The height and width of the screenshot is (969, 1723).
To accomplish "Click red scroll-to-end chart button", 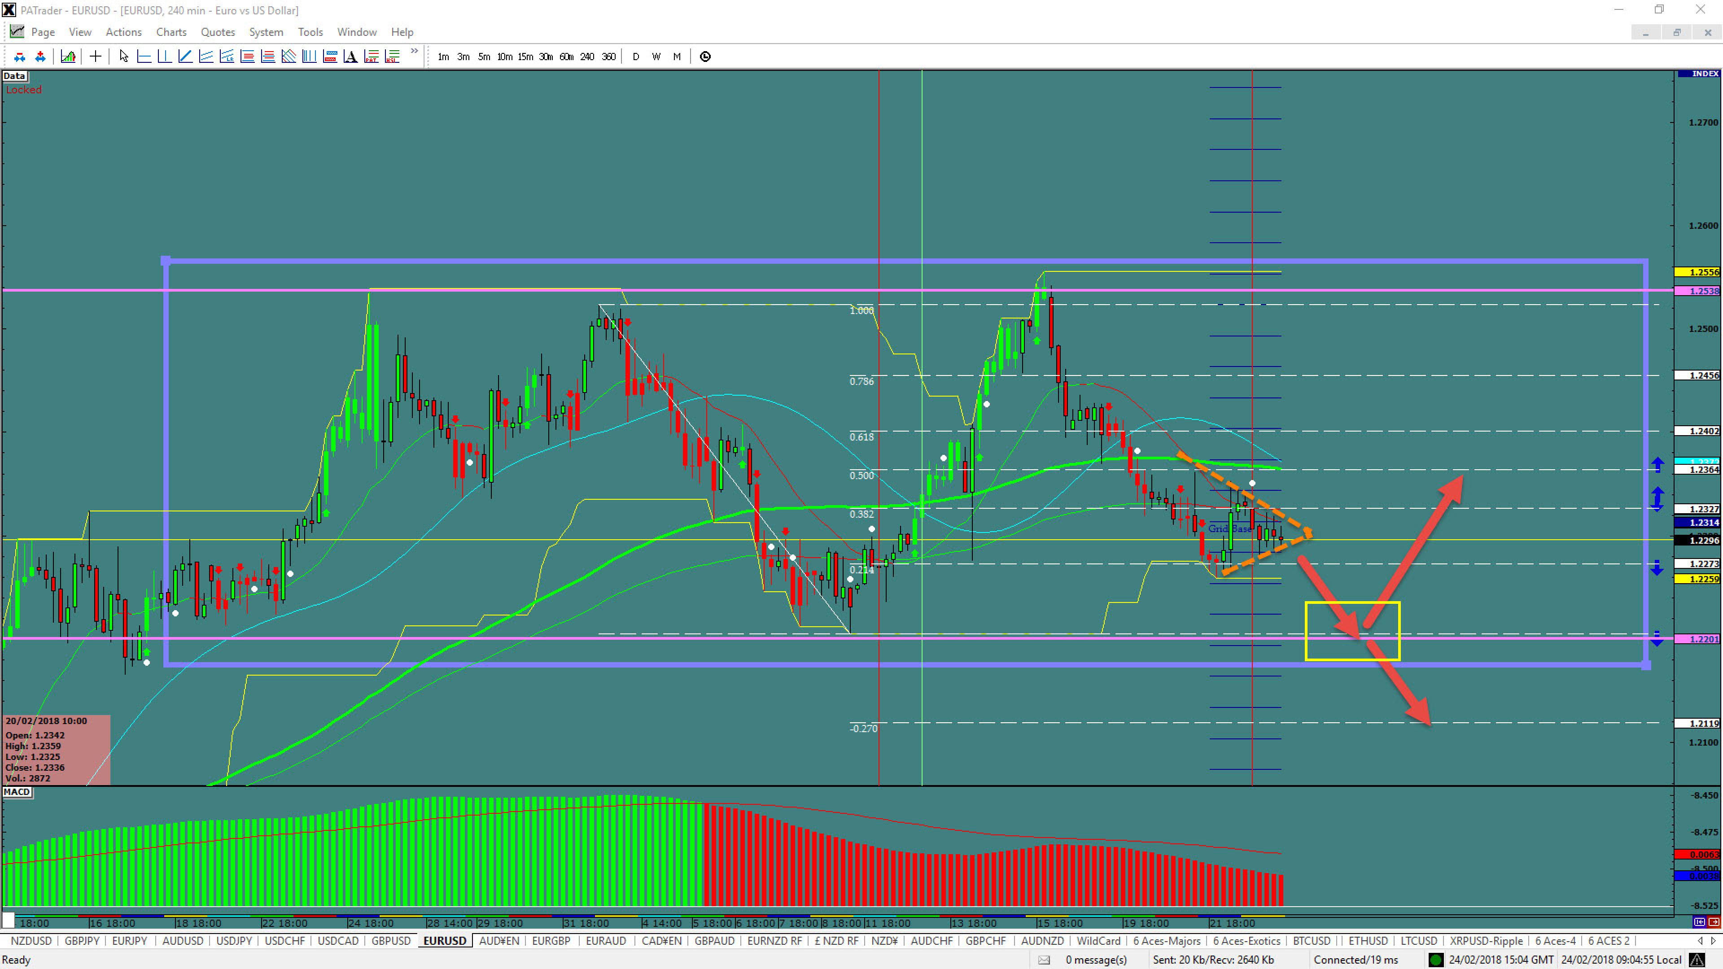I will pos(1714,922).
